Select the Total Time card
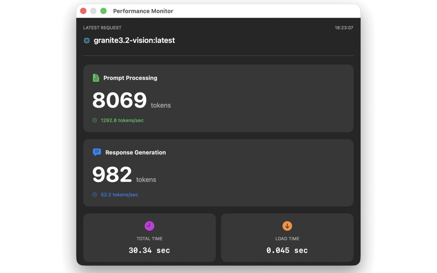 pyautogui.click(x=149, y=238)
